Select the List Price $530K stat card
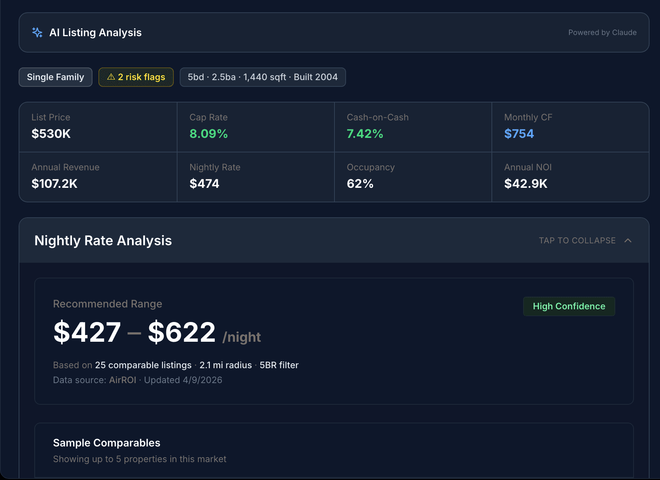This screenshot has width=660, height=480. (x=98, y=127)
